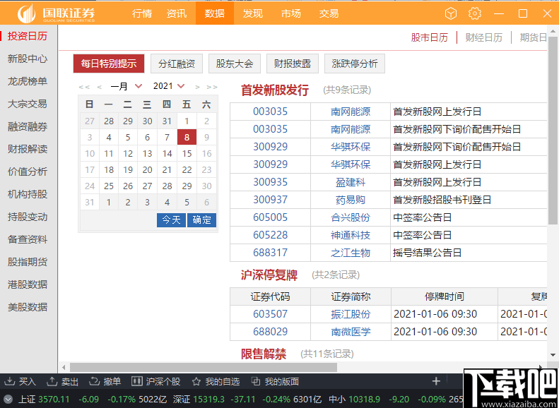Open 我的自选 star icon
The width and height of the screenshot is (559, 408).
coord(196,382)
